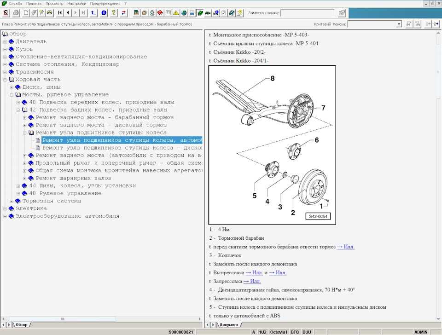Follow the first Илл. link after Выпрессовка
The width and height of the screenshot is (442, 335).
tap(254, 273)
